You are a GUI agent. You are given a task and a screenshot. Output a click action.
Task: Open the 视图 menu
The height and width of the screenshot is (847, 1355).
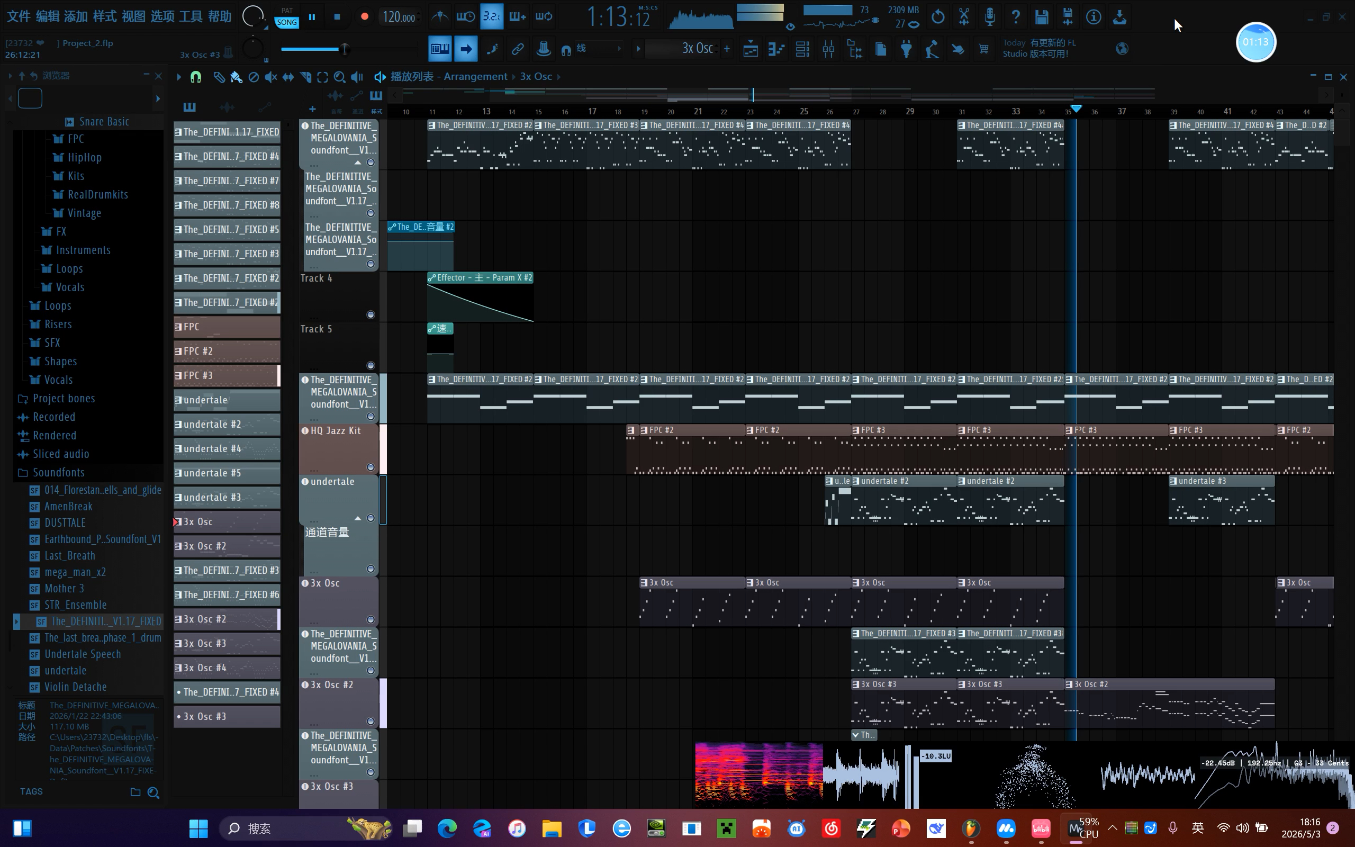pos(133,17)
